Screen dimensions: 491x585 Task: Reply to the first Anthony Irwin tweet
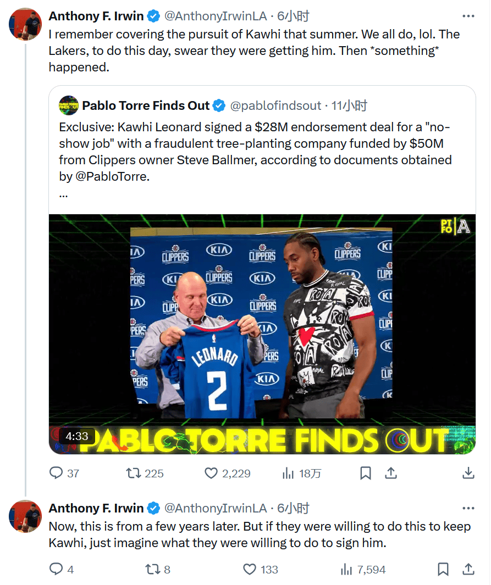tap(57, 473)
